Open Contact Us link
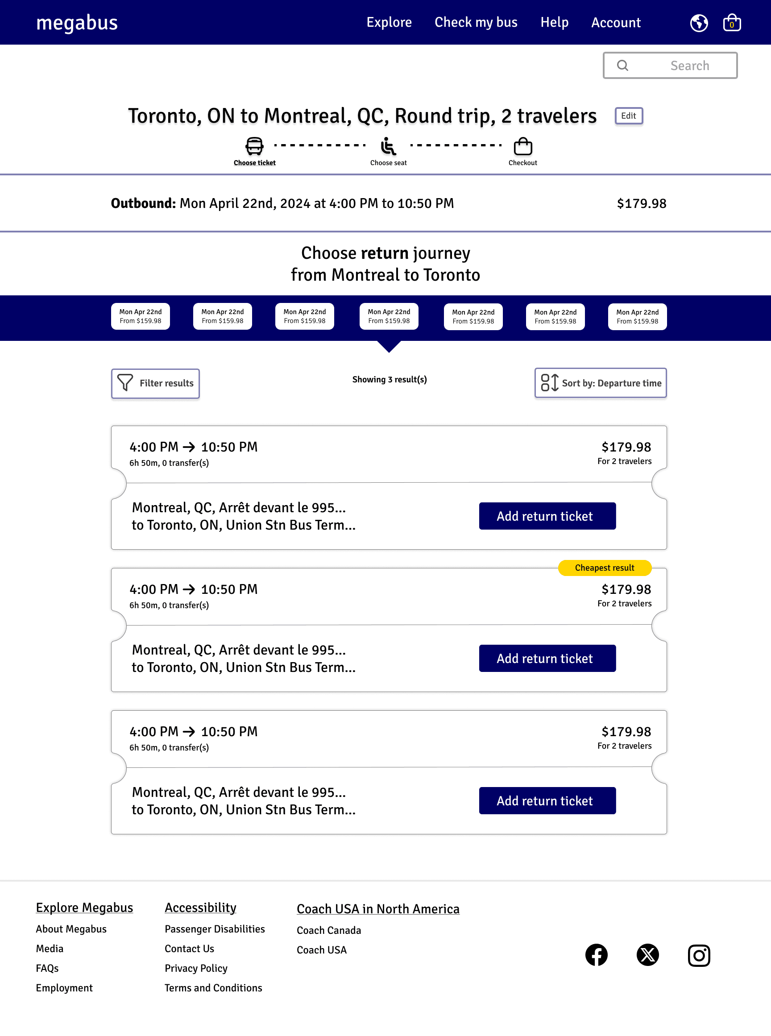The width and height of the screenshot is (771, 1036). [x=189, y=949]
